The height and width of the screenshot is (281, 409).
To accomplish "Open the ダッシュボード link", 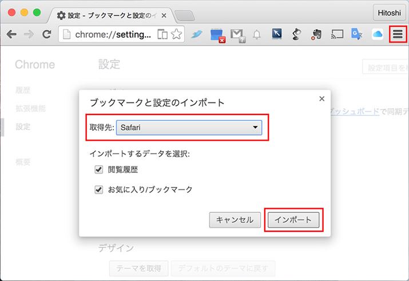I will tap(354, 112).
